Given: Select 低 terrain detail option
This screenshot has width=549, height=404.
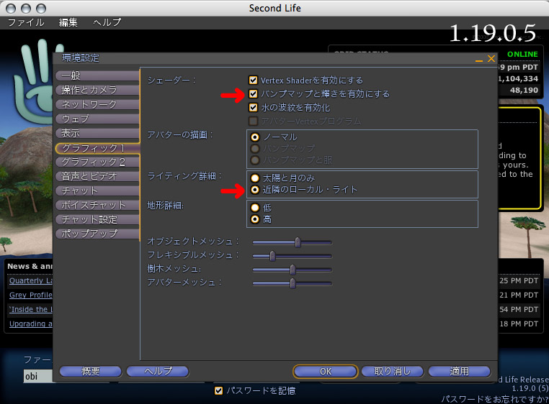Looking at the screenshot, I should (255, 208).
